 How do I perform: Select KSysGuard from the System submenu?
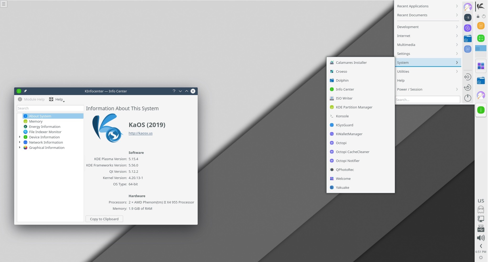(x=344, y=125)
